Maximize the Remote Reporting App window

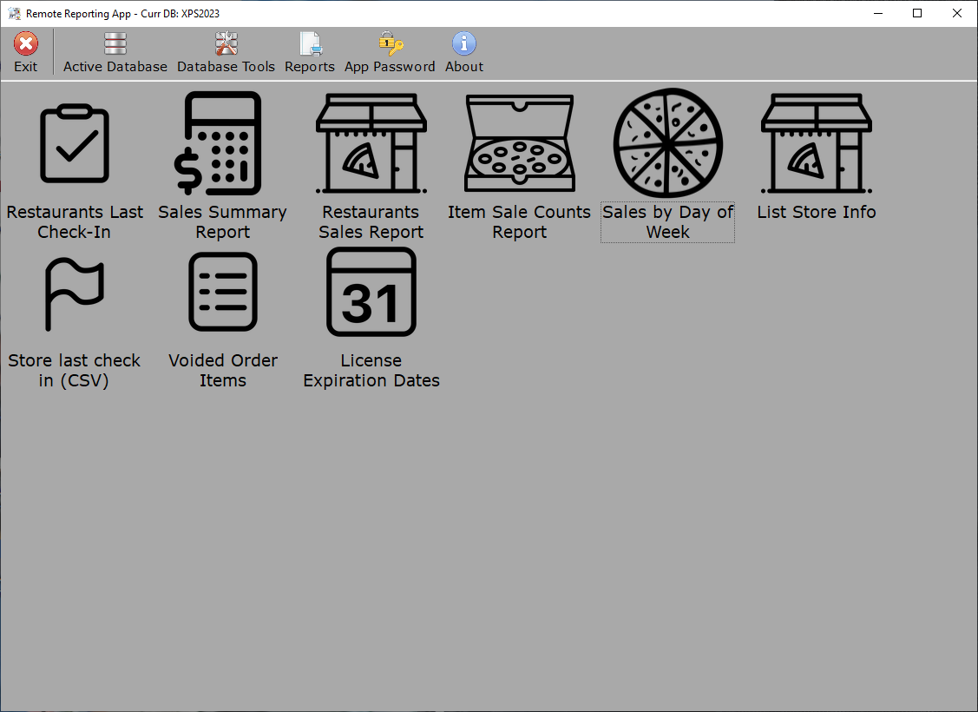917,13
